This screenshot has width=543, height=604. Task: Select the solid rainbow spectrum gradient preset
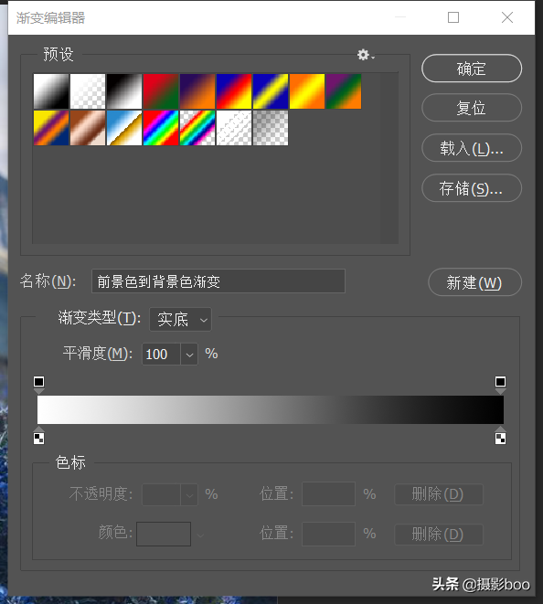point(161,128)
